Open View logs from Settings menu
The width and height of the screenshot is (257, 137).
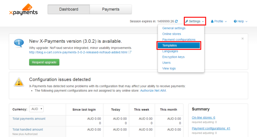coord(169,69)
